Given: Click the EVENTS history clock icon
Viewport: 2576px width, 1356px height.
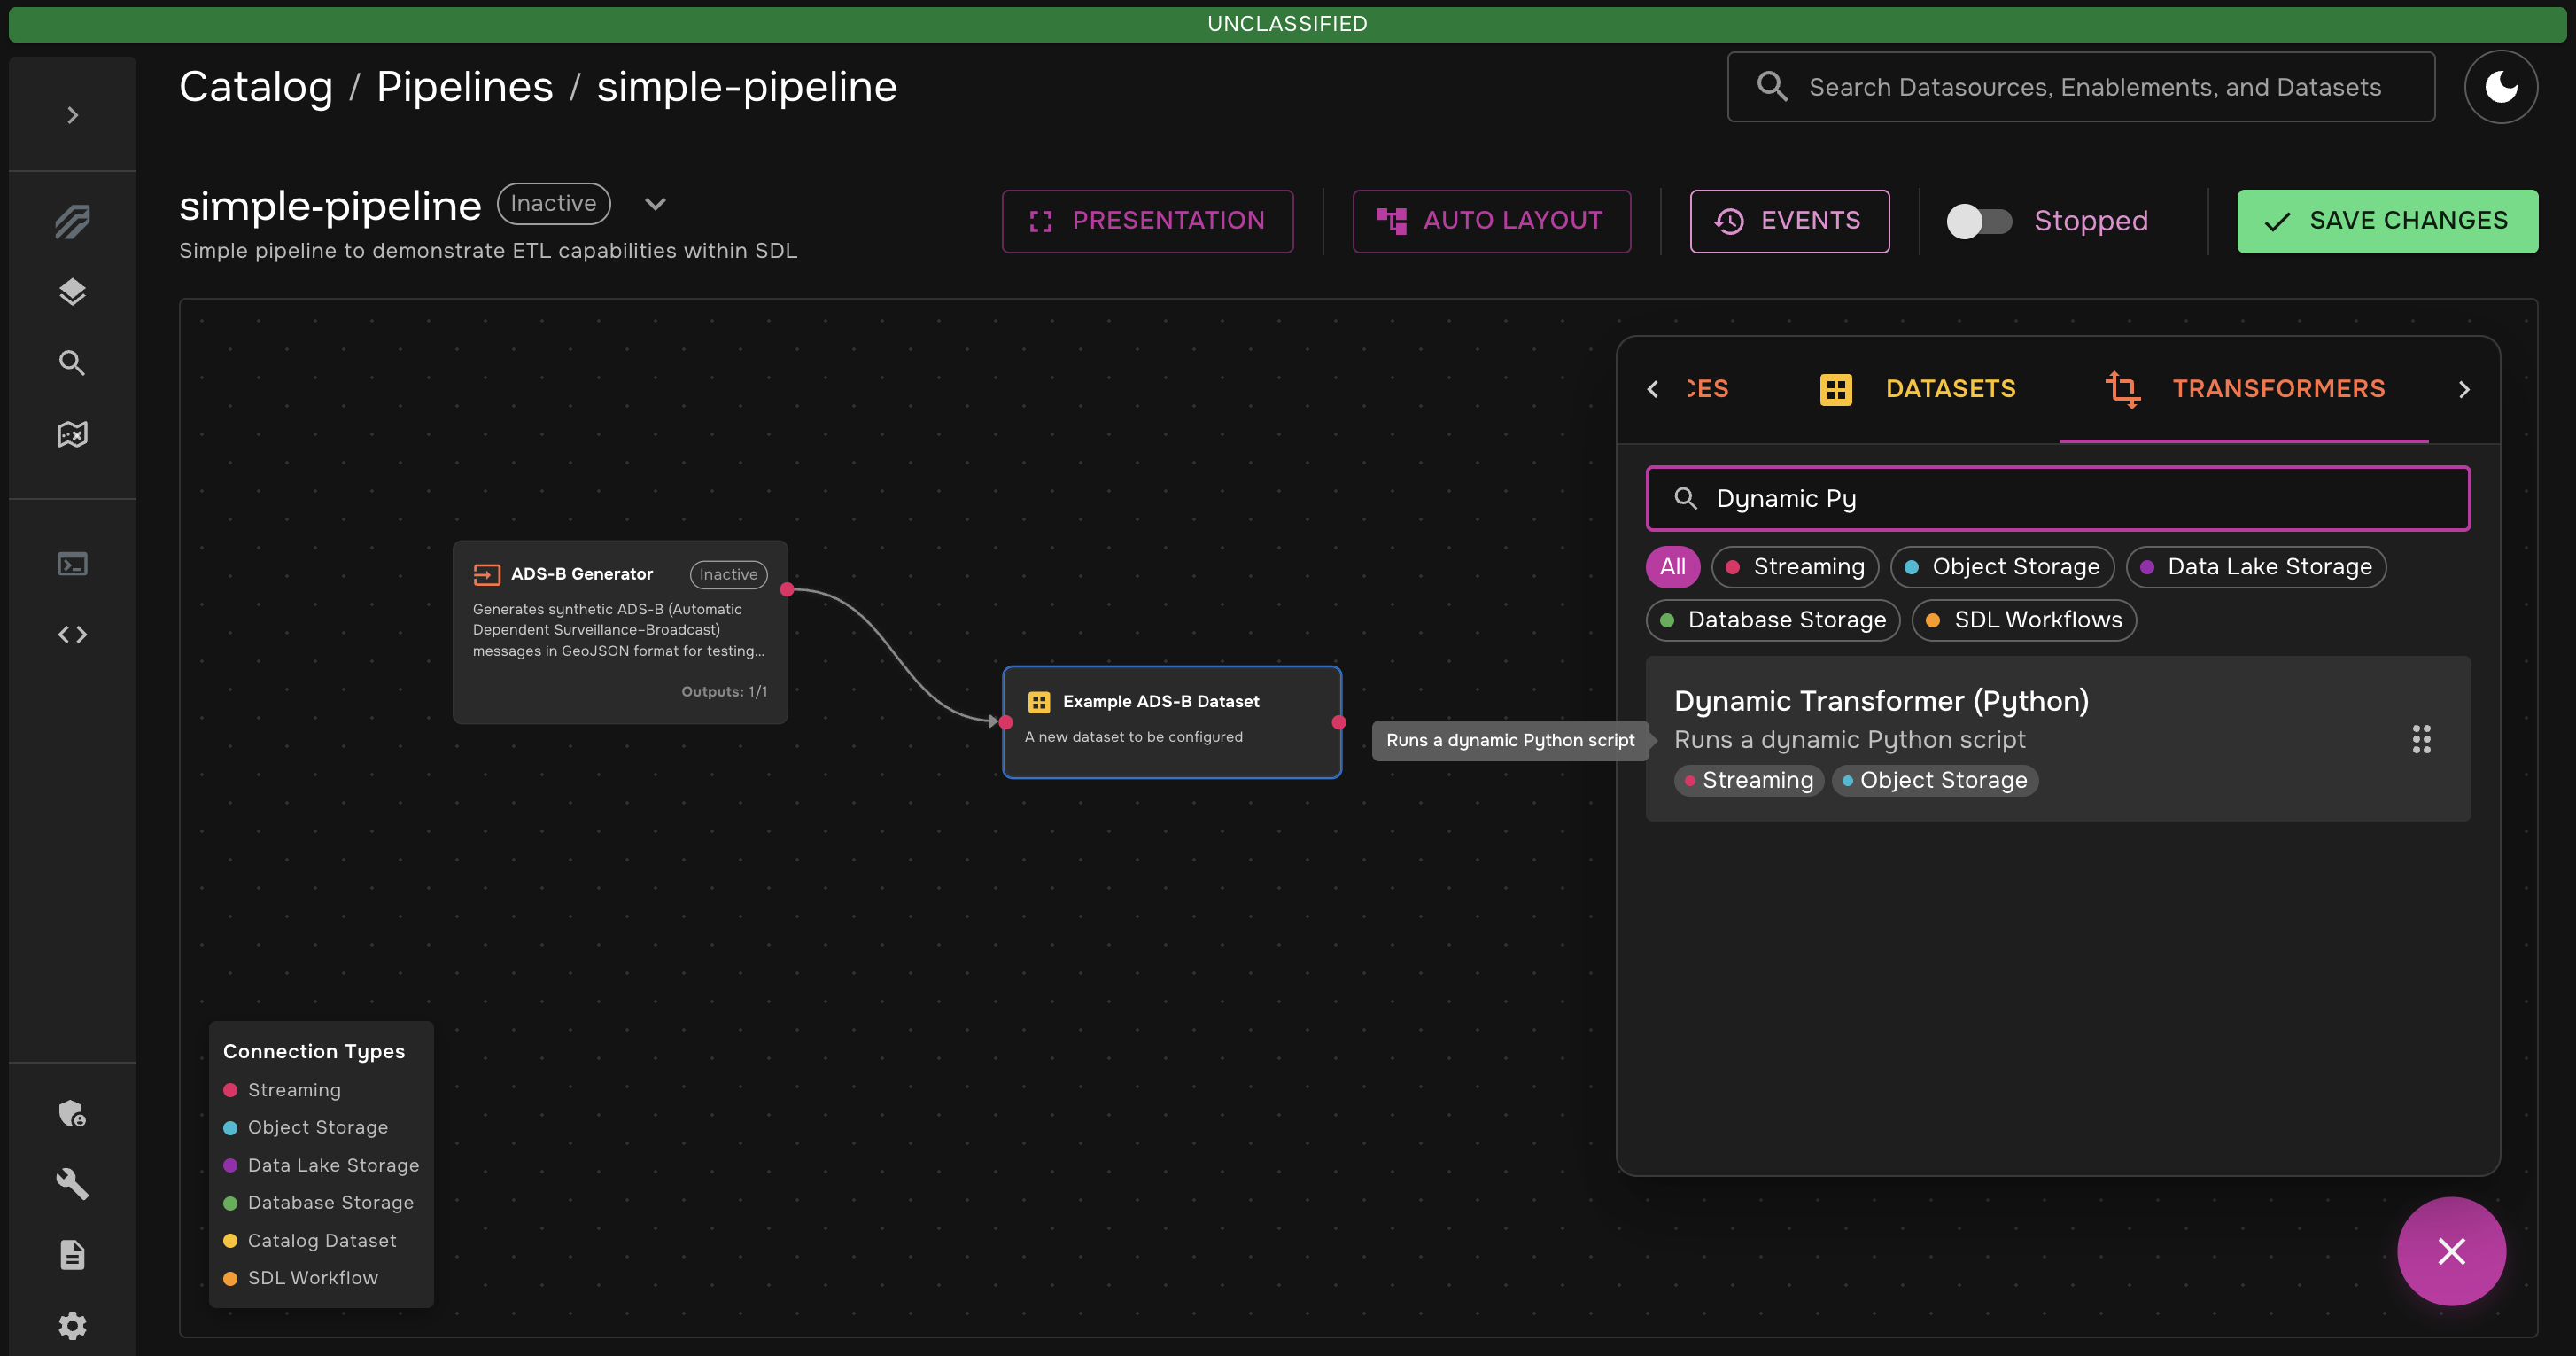Looking at the screenshot, I should 1729,222.
